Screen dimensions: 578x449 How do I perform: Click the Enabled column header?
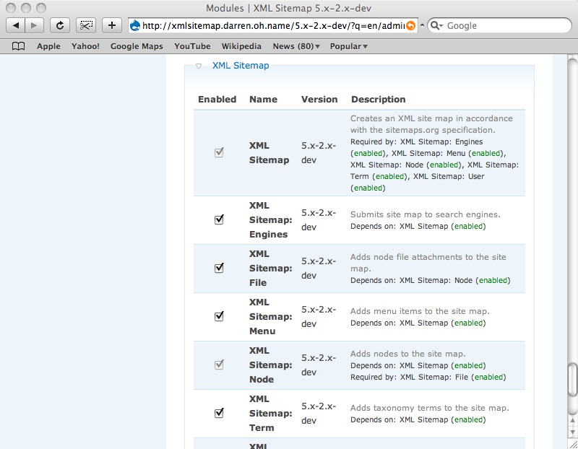(x=217, y=100)
